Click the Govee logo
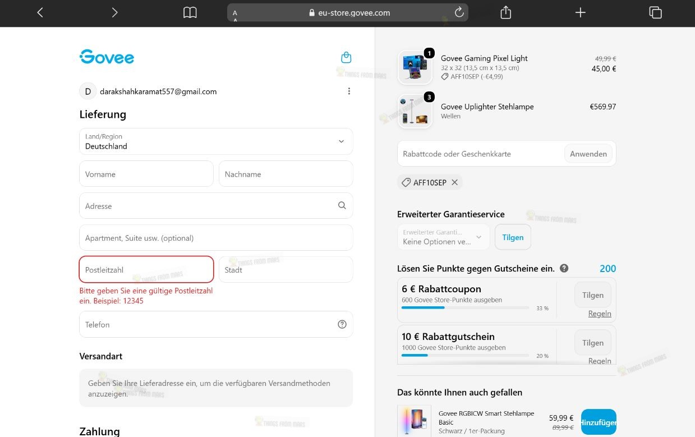The width and height of the screenshot is (695, 437). coord(107,57)
